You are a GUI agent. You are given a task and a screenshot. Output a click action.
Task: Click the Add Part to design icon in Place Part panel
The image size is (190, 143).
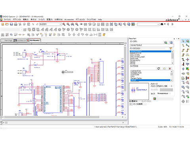click(x=165, y=43)
